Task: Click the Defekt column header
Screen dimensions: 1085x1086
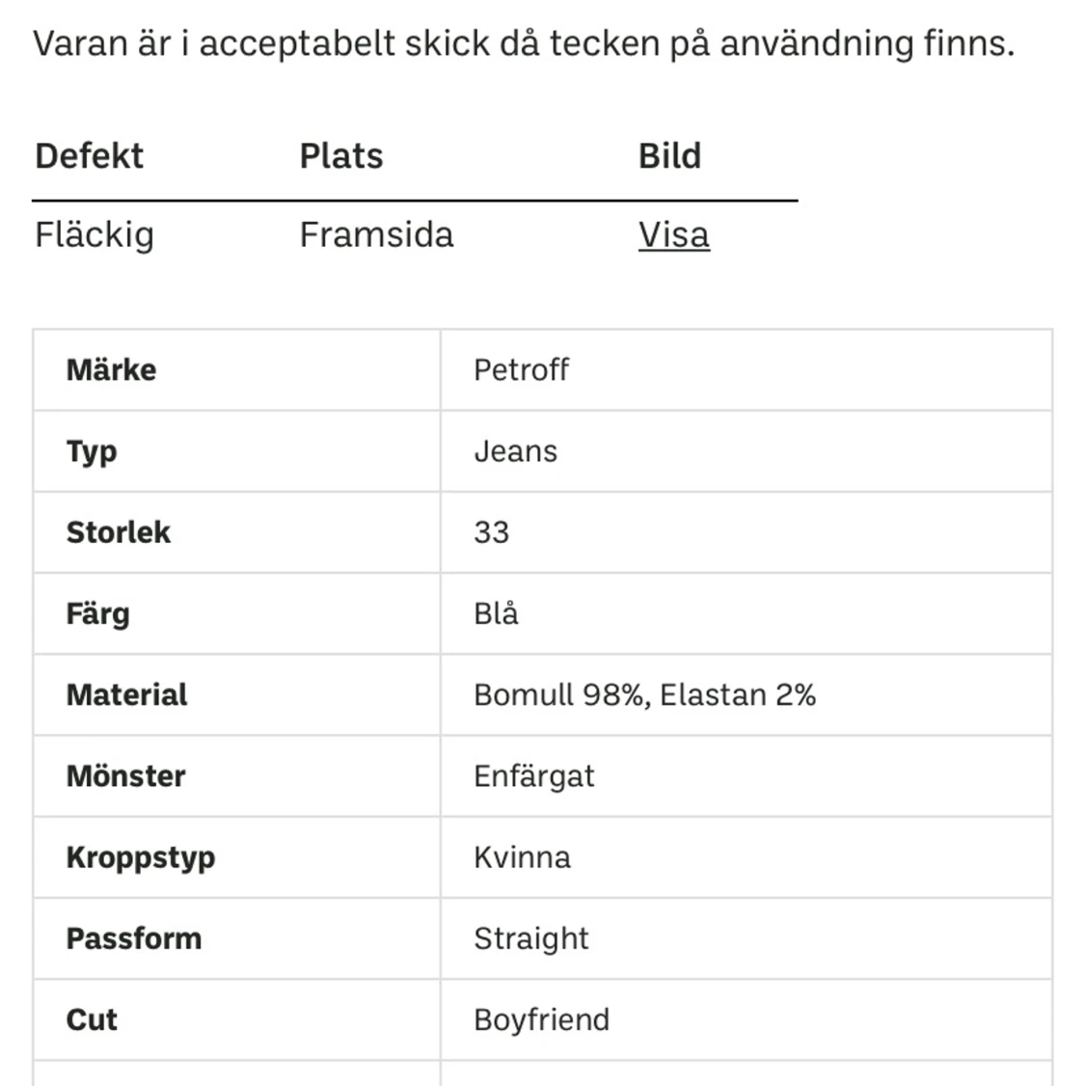Action: (x=89, y=156)
